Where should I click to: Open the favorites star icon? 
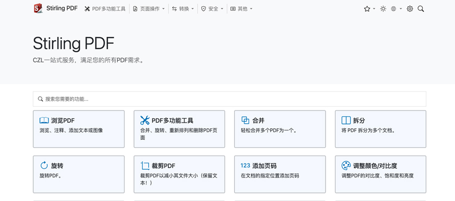367,9
